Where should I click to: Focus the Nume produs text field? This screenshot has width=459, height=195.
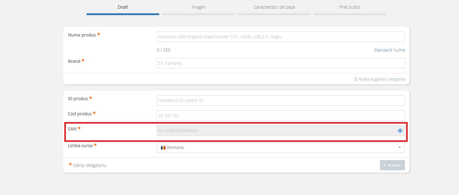coord(280,37)
